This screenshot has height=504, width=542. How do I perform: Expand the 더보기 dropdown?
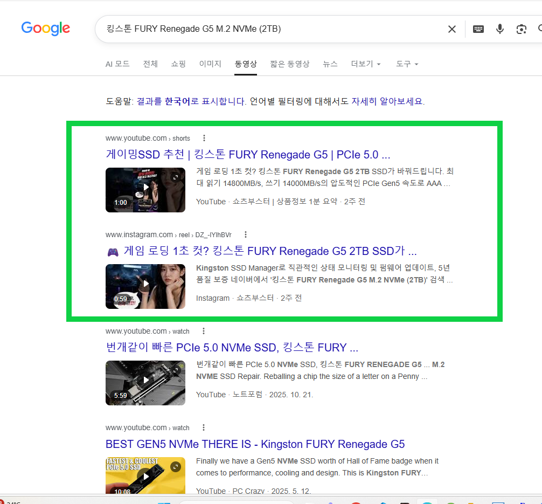[x=366, y=64]
